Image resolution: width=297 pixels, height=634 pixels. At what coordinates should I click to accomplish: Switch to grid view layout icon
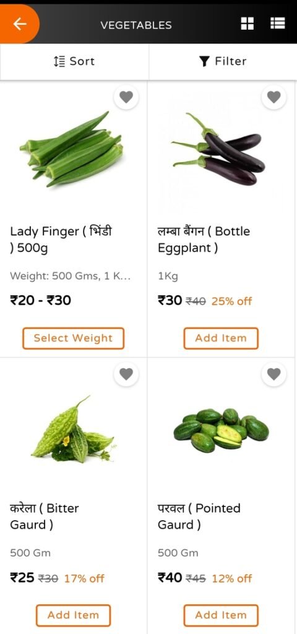click(247, 24)
